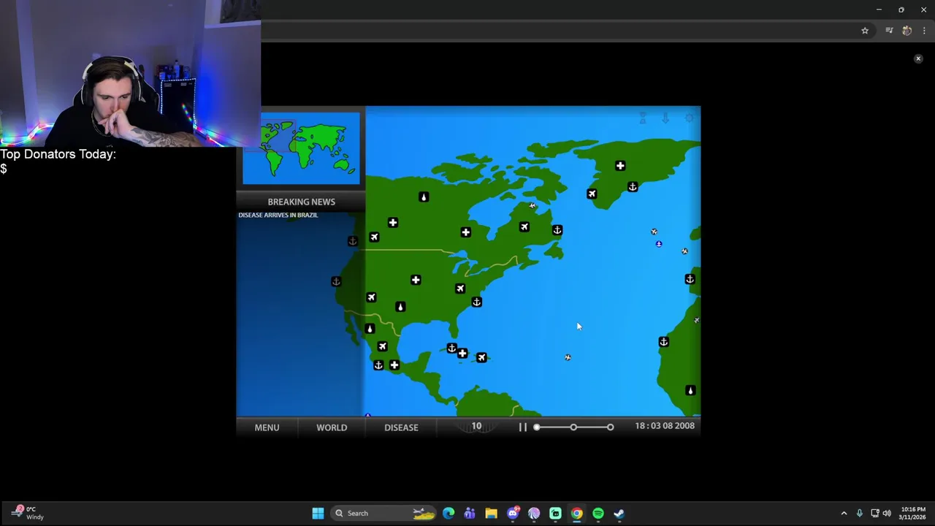Click the central Canada hospital icon
Image resolution: width=935 pixels, height=526 pixels.
pos(465,232)
